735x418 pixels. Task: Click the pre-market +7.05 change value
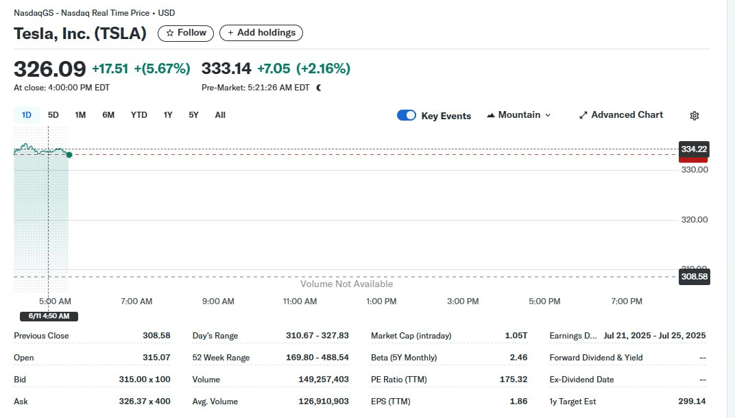click(274, 69)
